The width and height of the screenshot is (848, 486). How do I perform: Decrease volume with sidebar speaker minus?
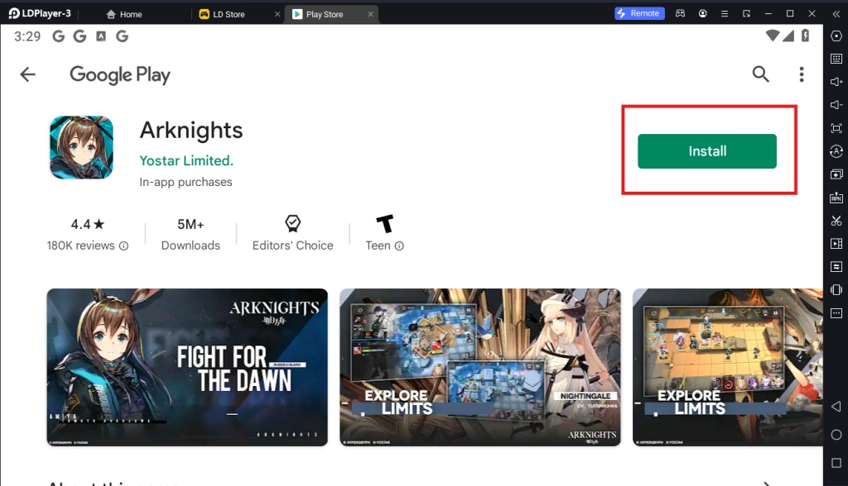coord(836,105)
